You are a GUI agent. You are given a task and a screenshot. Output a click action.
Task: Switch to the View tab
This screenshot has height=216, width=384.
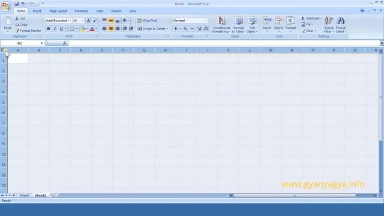(x=133, y=11)
